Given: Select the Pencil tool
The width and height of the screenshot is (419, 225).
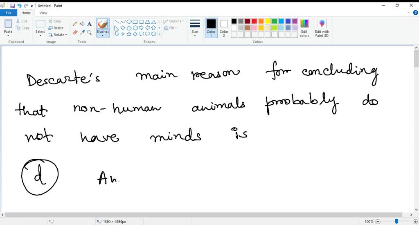Looking at the screenshot, I should 75,24.
